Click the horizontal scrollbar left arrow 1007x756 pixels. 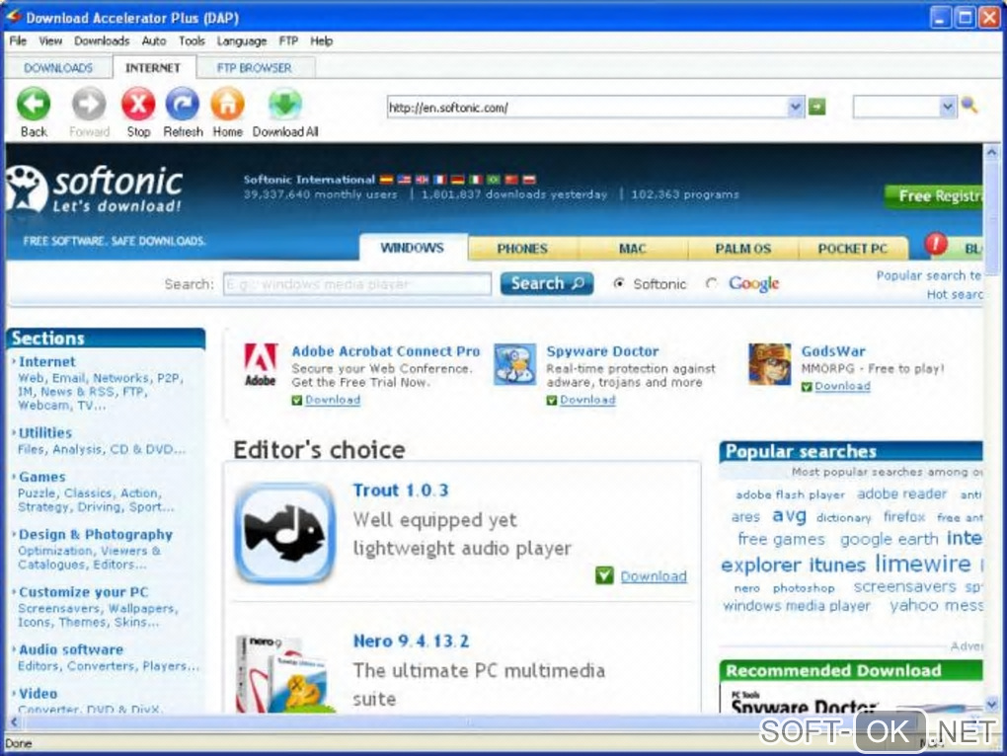tap(13, 722)
